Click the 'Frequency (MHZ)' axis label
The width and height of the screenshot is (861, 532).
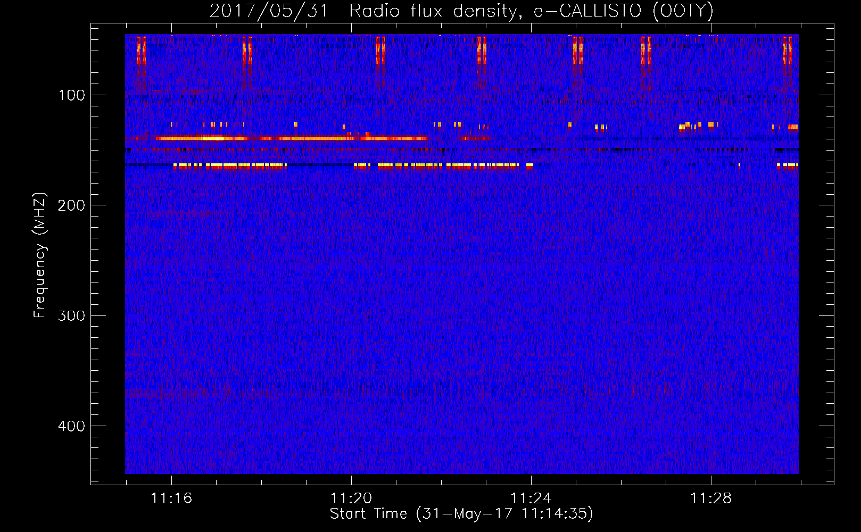[40, 255]
